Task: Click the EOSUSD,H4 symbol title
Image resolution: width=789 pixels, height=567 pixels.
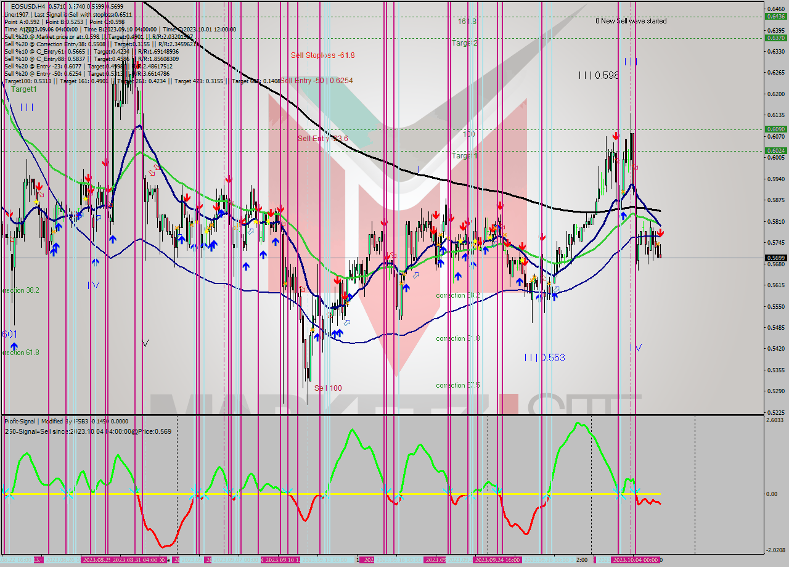Action: 28,6
